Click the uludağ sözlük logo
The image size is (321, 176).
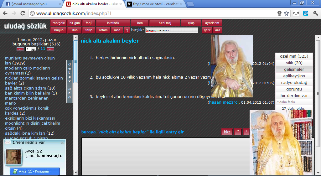pos(25,26)
